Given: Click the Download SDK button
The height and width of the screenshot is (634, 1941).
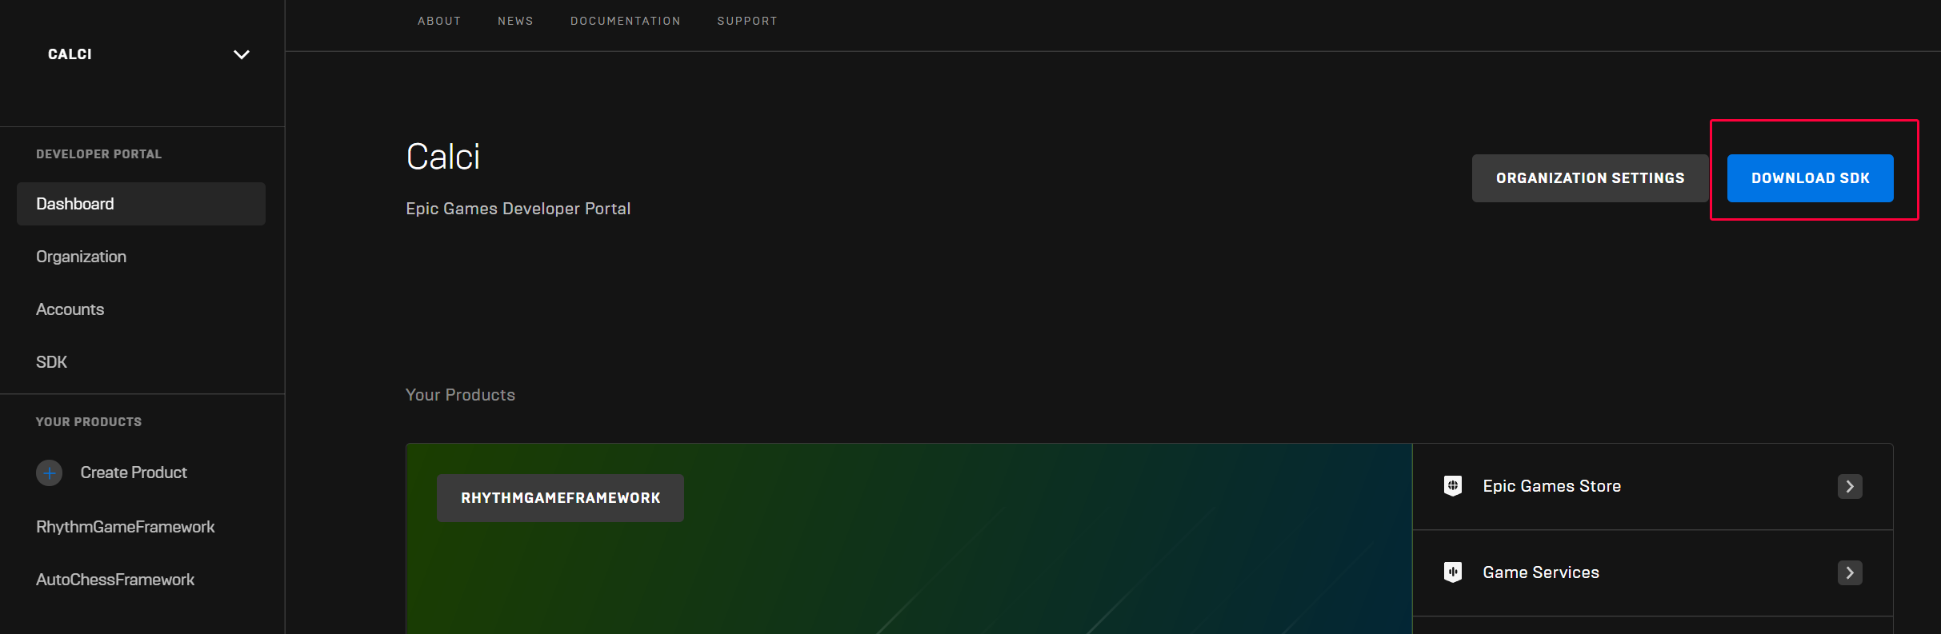Looking at the screenshot, I should (x=1810, y=178).
